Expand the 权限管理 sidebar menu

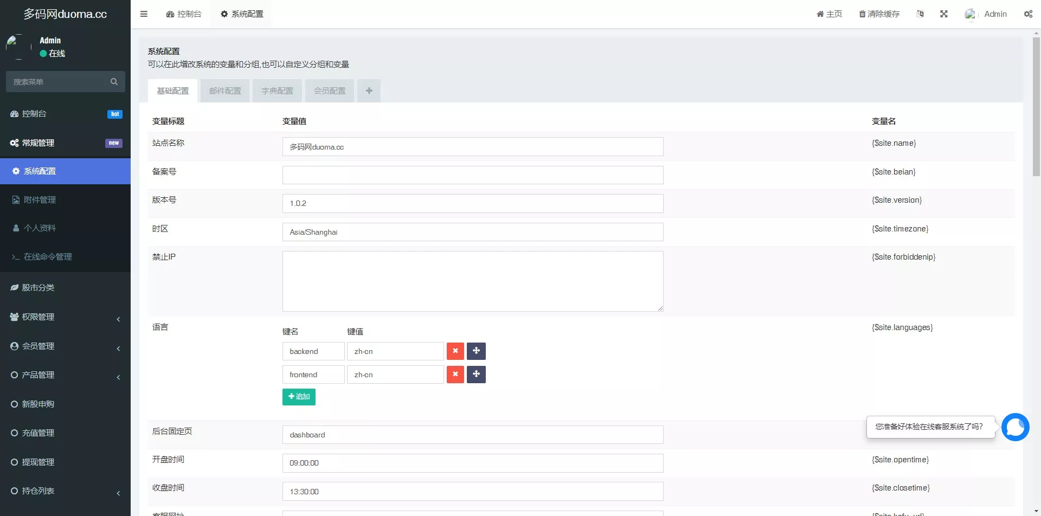pyautogui.click(x=65, y=317)
